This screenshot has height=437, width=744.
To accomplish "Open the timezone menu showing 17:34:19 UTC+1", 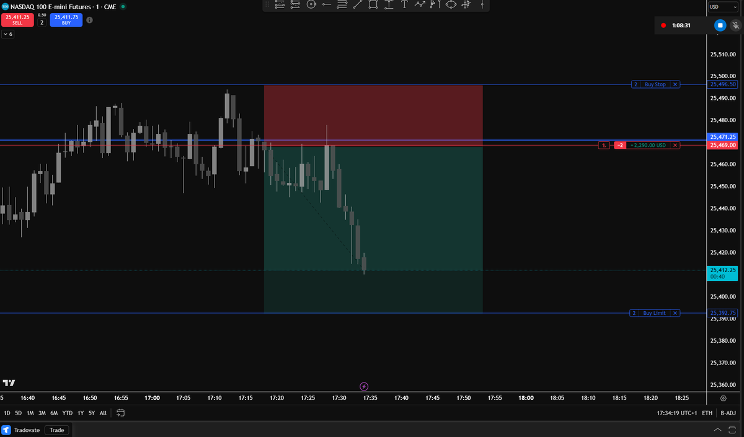I will (676, 413).
